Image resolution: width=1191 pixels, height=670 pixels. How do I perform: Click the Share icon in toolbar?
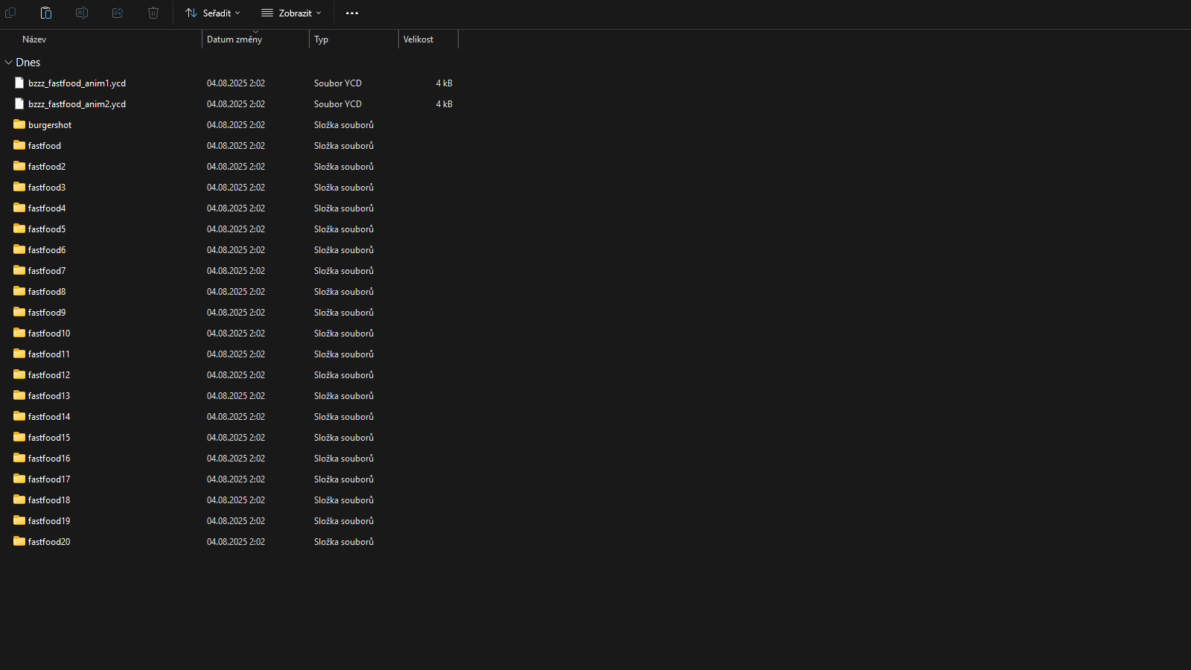[118, 13]
